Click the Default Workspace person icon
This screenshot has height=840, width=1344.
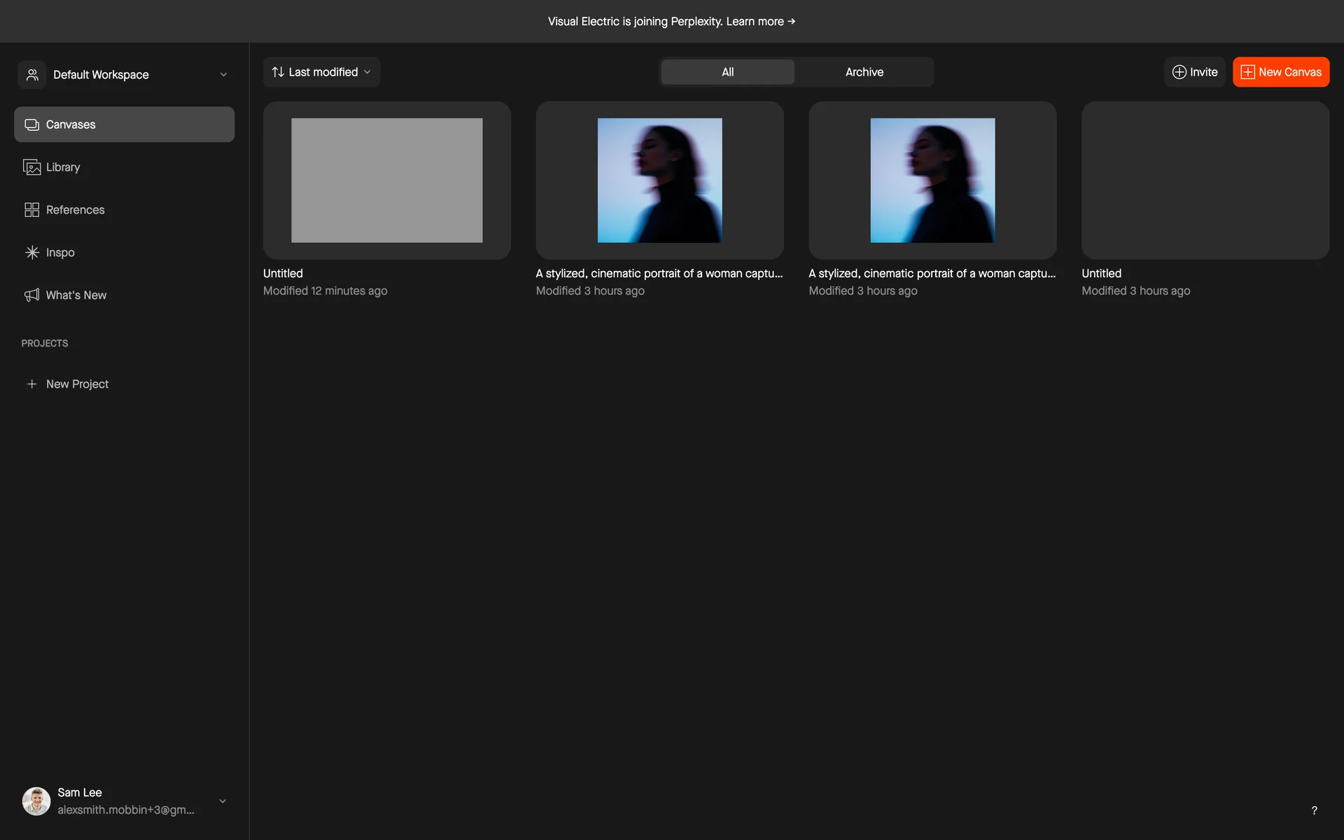(x=32, y=75)
